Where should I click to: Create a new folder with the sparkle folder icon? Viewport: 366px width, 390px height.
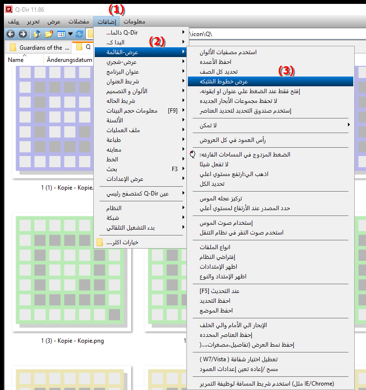(x=49, y=34)
